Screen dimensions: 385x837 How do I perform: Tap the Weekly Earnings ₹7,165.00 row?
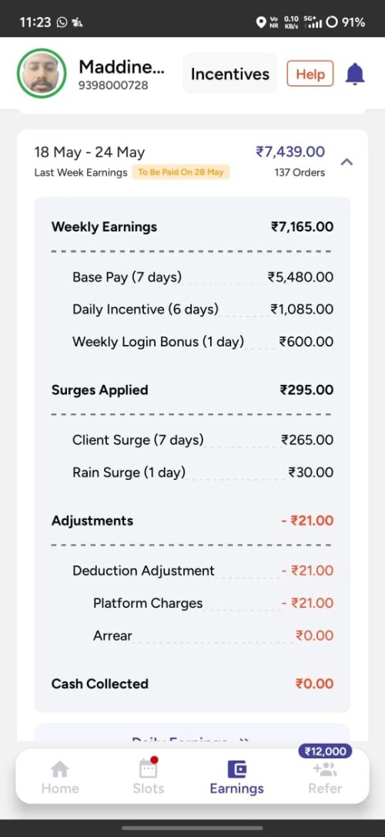192,227
